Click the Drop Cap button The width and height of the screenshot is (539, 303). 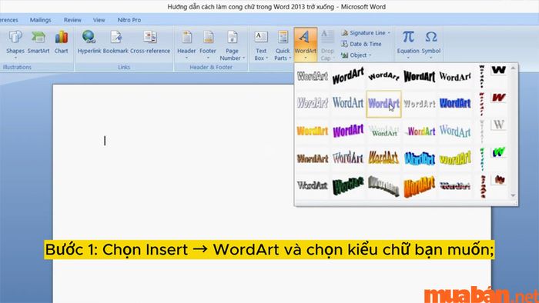(x=327, y=45)
